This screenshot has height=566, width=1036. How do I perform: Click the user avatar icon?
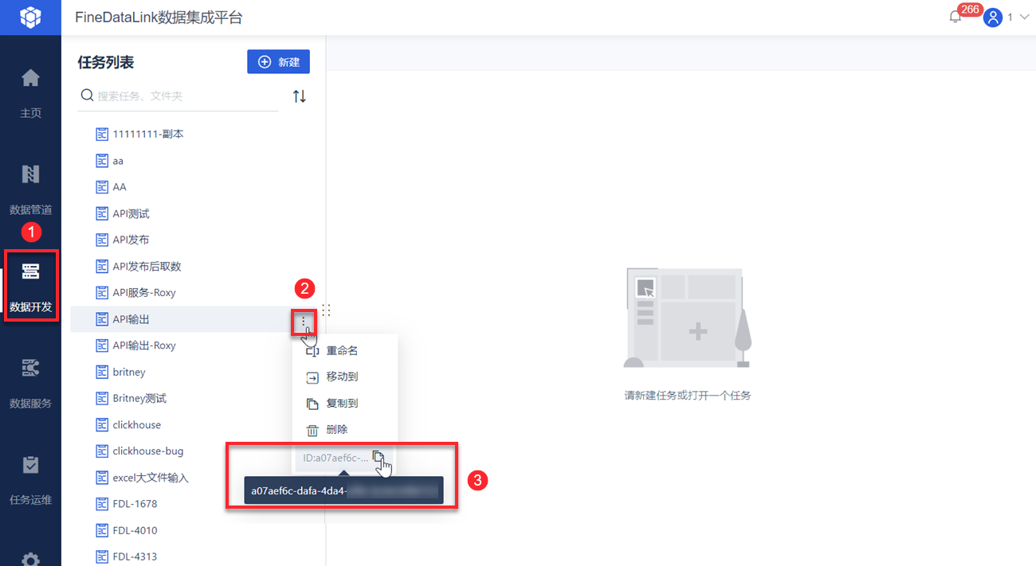point(992,17)
